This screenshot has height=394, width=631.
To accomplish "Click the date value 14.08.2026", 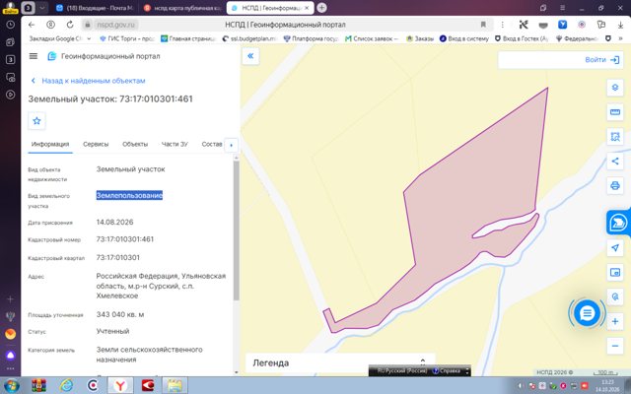I will point(114,222).
